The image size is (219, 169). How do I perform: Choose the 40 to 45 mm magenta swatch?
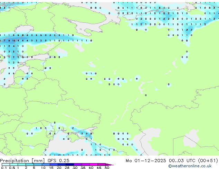click(94, 165)
